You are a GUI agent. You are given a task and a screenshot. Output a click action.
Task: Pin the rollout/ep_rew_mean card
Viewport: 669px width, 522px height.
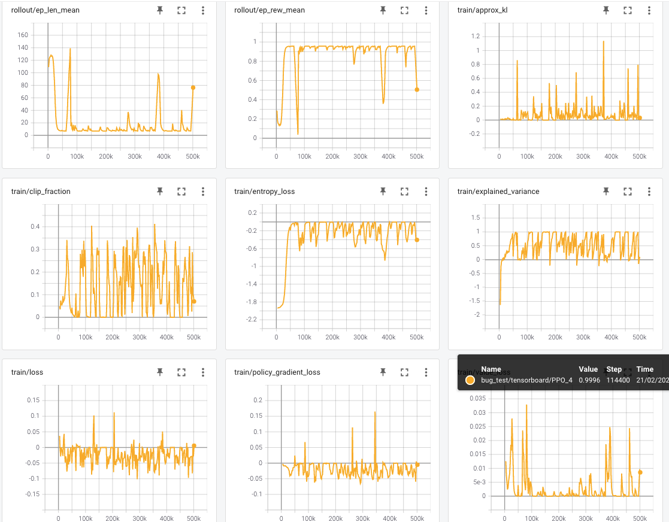[x=383, y=10]
